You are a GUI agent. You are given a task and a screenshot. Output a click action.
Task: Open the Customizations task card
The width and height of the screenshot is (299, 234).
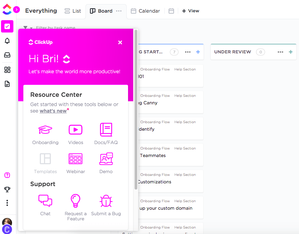coord(171,181)
